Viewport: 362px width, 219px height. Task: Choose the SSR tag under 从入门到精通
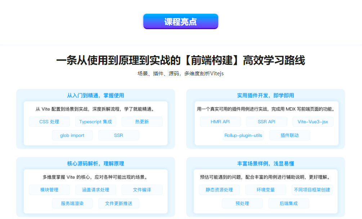pyautogui.click(x=119, y=135)
